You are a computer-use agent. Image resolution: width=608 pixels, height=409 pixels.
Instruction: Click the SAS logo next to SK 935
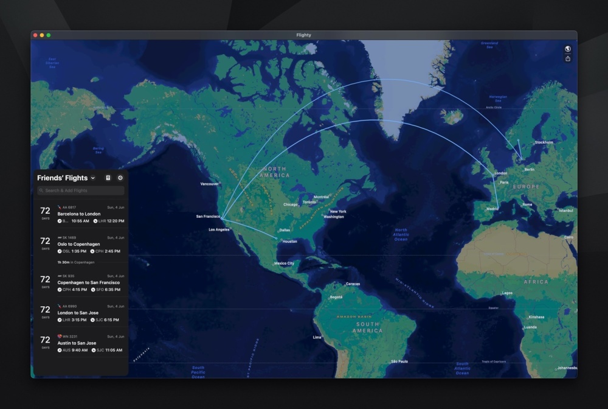pos(60,276)
